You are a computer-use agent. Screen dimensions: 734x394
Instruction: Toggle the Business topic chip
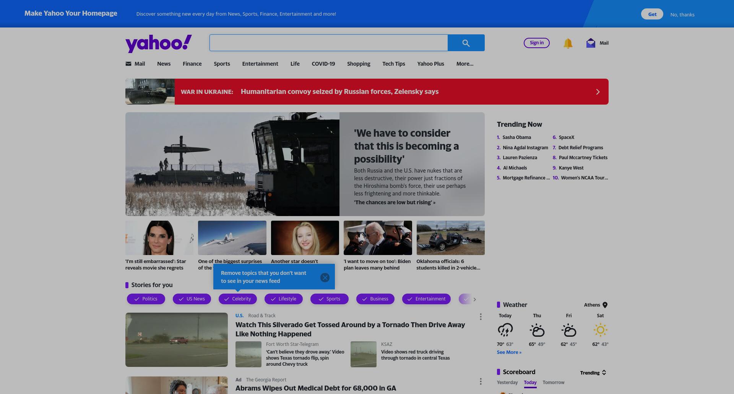pyautogui.click(x=375, y=299)
